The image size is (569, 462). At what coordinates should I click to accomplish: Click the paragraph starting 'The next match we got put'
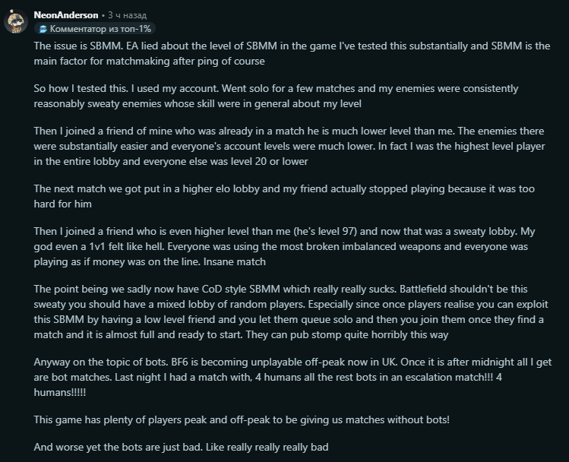point(284,196)
